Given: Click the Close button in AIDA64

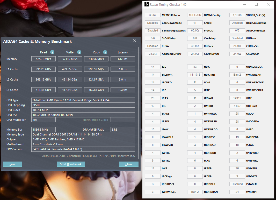Looking at the screenshot, I should coord(129,164).
